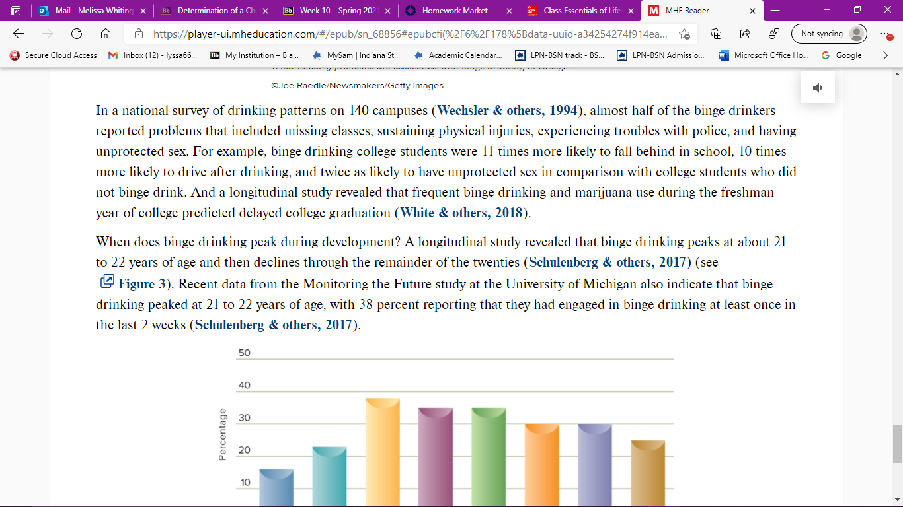Viewport: 903px width, 507px height.
Task: Open MySam Indiana State bookmark
Action: pos(356,55)
